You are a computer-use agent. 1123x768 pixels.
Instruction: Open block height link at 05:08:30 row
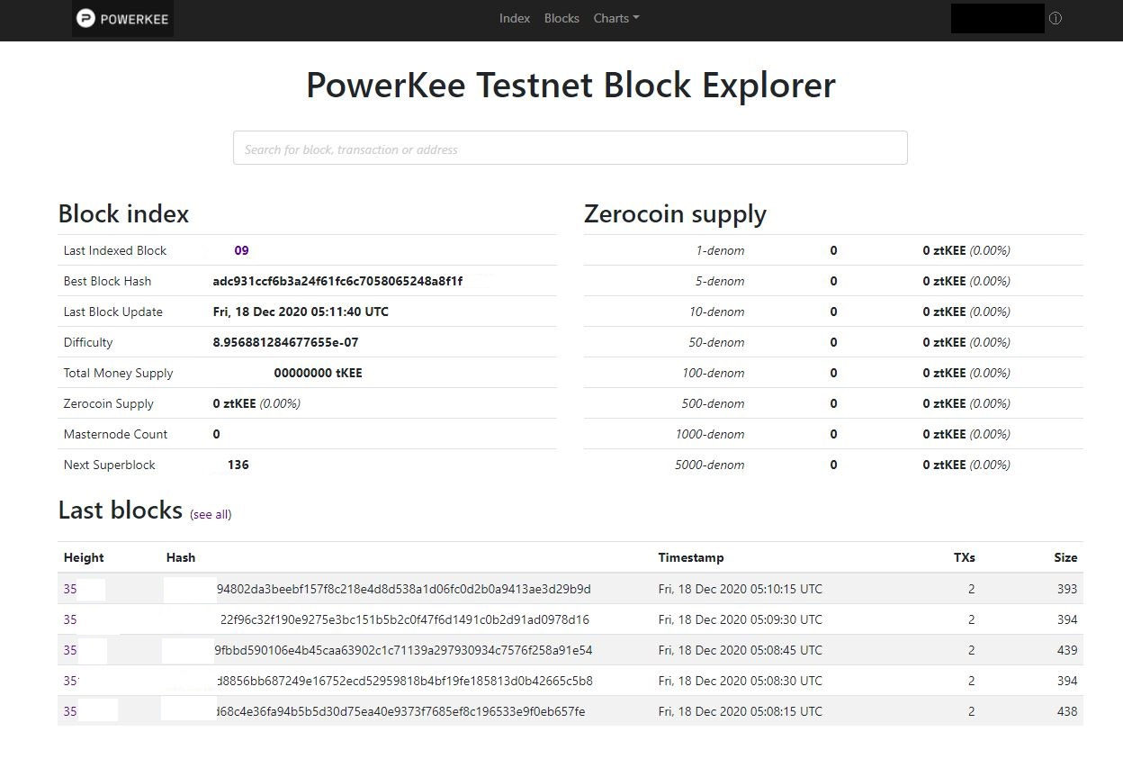(70, 681)
